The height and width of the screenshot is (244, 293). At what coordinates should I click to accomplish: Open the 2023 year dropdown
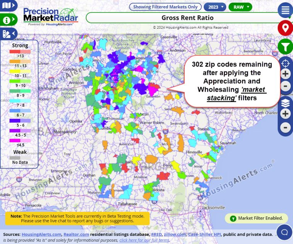tap(215, 7)
